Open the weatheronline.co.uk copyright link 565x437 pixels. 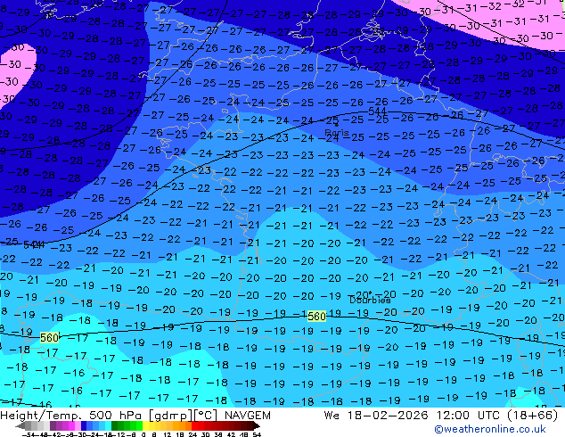click(490, 429)
